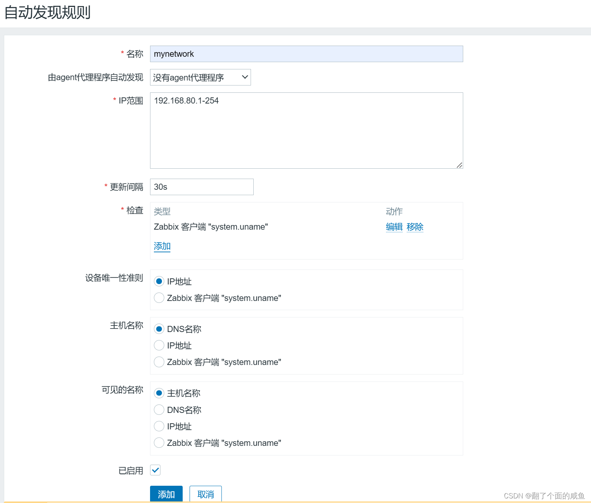591x503 pixels.
Task: Click the IP范围 text area
Action: 306,130
